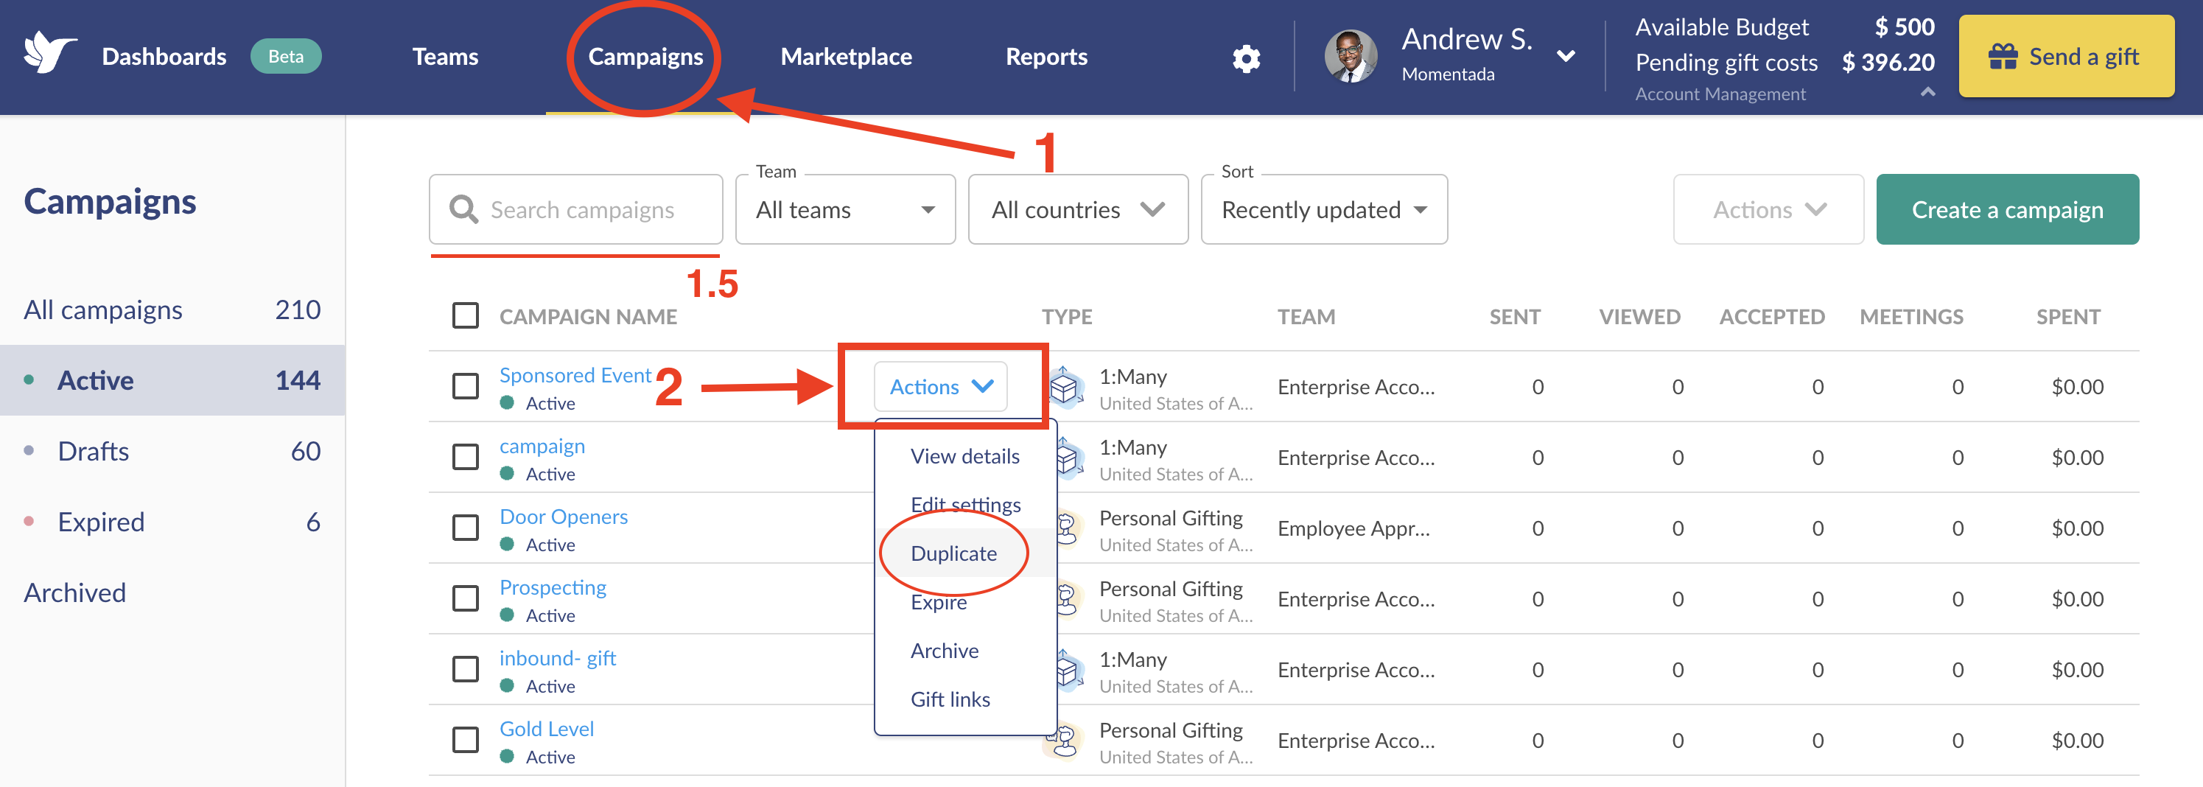The height and width of the screenshot is (787, 2203).
Task: Tick the checkbox for campaign row
Action: pyautogui.click(x=465, y=457)
